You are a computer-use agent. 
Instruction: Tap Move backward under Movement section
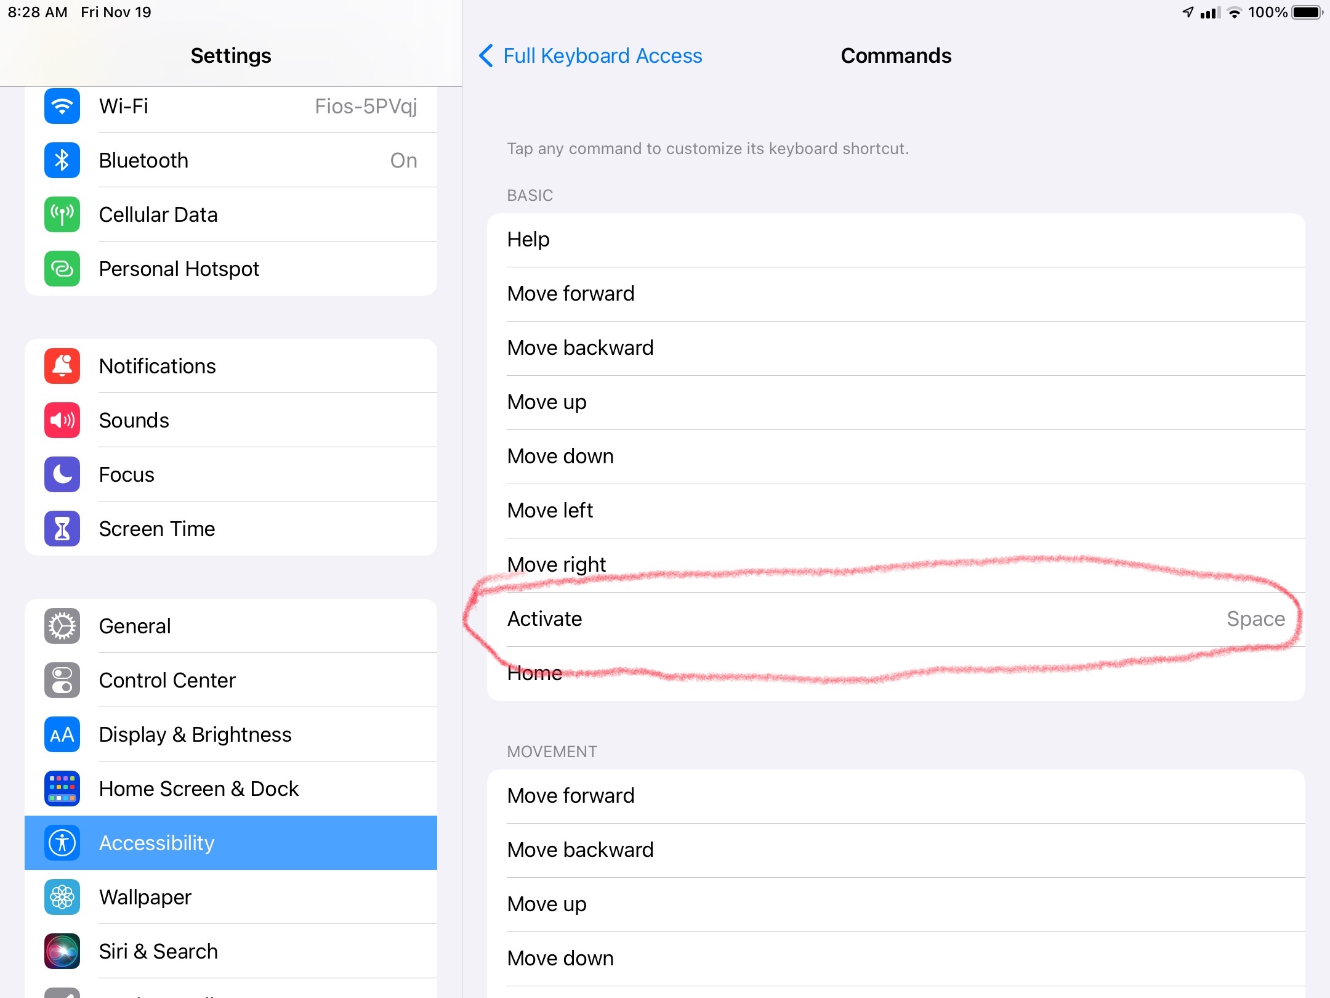[x=896, y=850]
